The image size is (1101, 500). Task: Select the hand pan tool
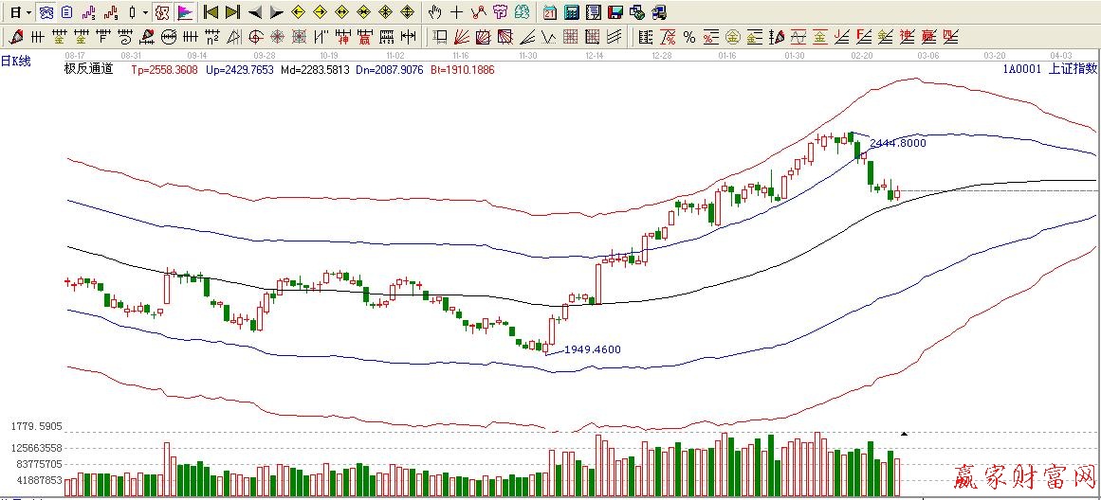(434, 12)
